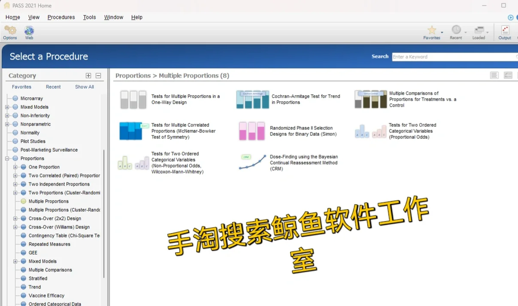Select the Multiple Comparisons tree item
This screenshot has width=518, height=306.
pyautogui.click(x=50, y=270)
